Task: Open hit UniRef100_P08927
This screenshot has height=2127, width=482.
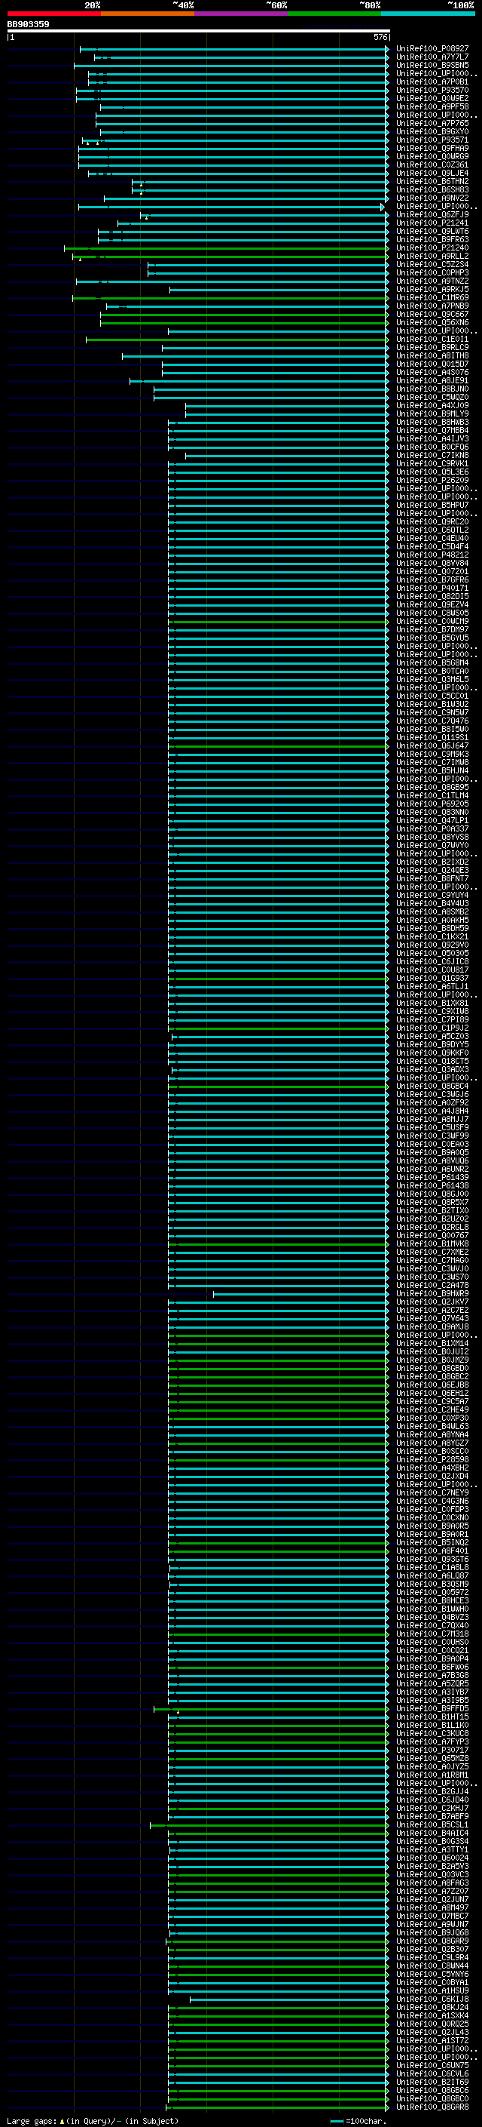Action: point(432,49)
